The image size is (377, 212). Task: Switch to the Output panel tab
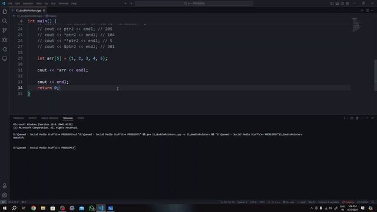pos(32,118)
